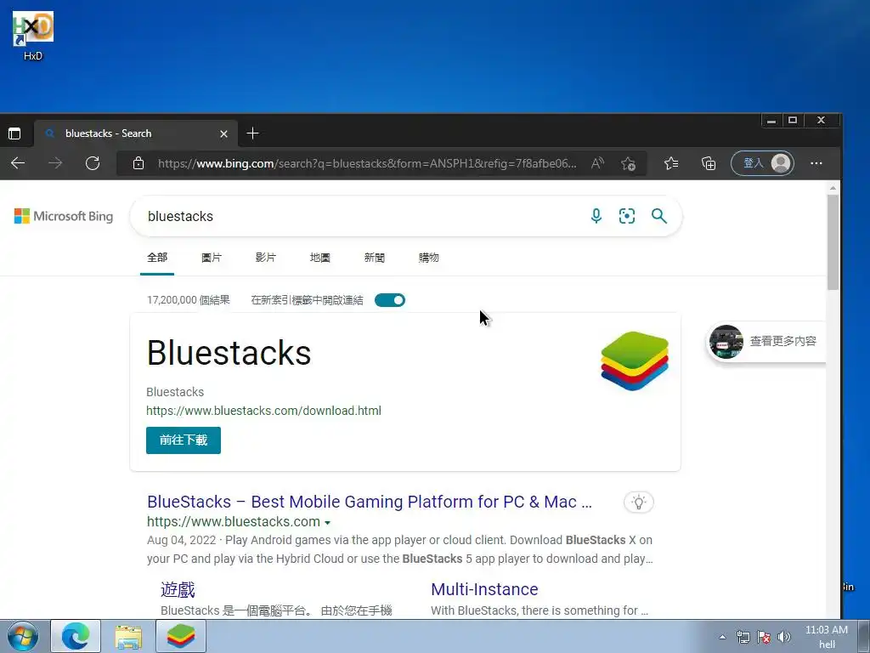Open the Multi-Instance sublink
870x653 pixels.
[x=484, y=589]
